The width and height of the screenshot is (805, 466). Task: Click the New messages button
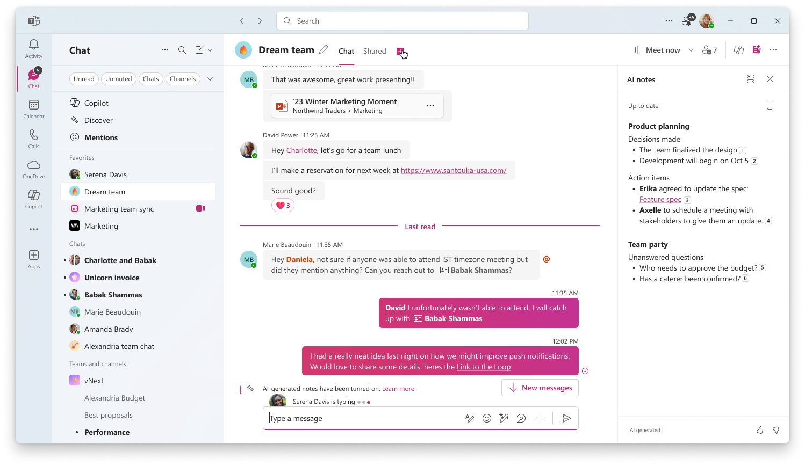[540, 388]
